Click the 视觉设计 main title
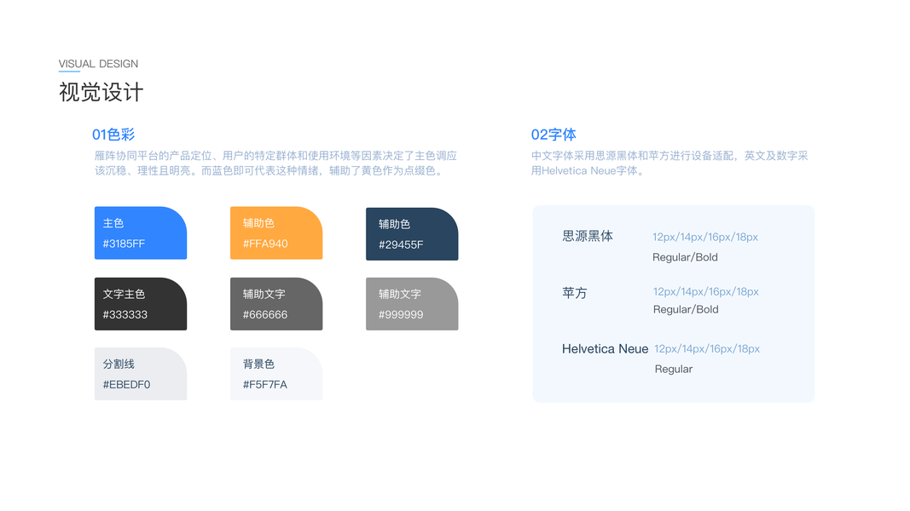This screenshot has width=910, height=511. click(101, 92)
